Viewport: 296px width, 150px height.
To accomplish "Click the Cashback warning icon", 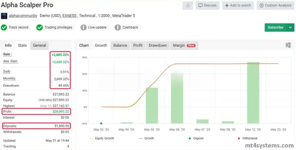I will point(118,27).
